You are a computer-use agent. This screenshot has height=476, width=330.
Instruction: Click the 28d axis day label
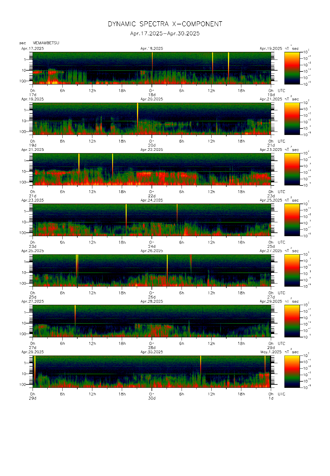point(152,348)
